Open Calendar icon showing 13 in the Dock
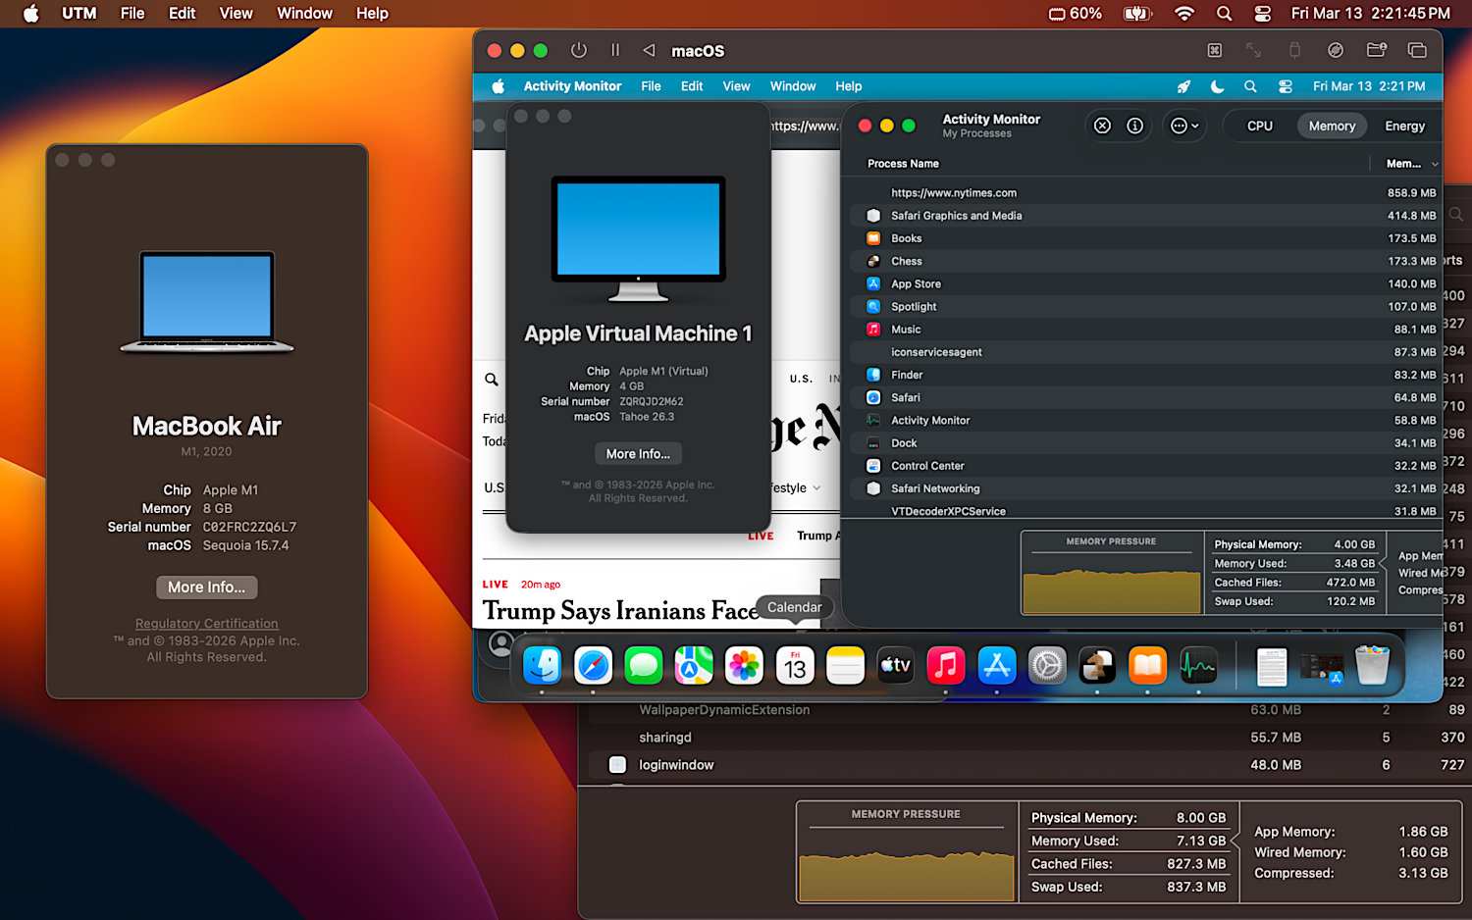The image size is (1472, 920). click(795, 666)
